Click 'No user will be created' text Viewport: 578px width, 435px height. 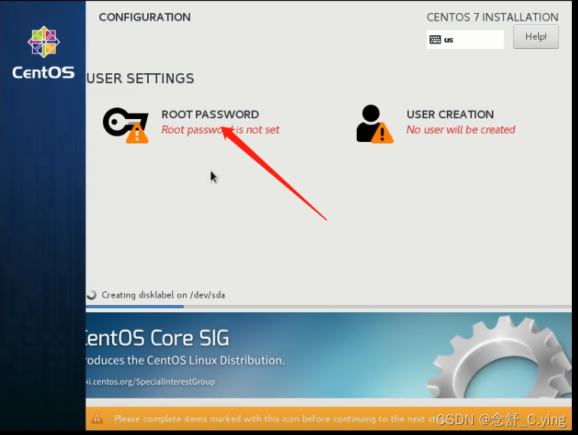pyautogui.click(x=461, y=130)
